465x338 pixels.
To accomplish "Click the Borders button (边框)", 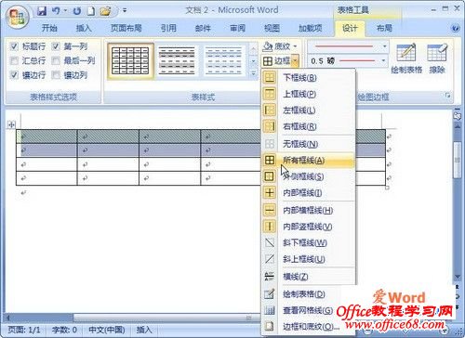I will point(276,61).
